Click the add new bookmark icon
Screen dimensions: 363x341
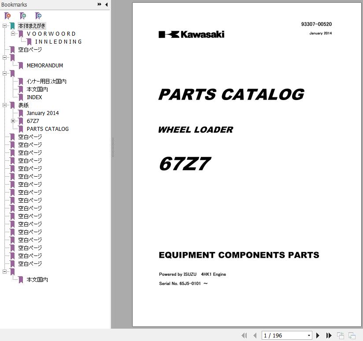23,16
